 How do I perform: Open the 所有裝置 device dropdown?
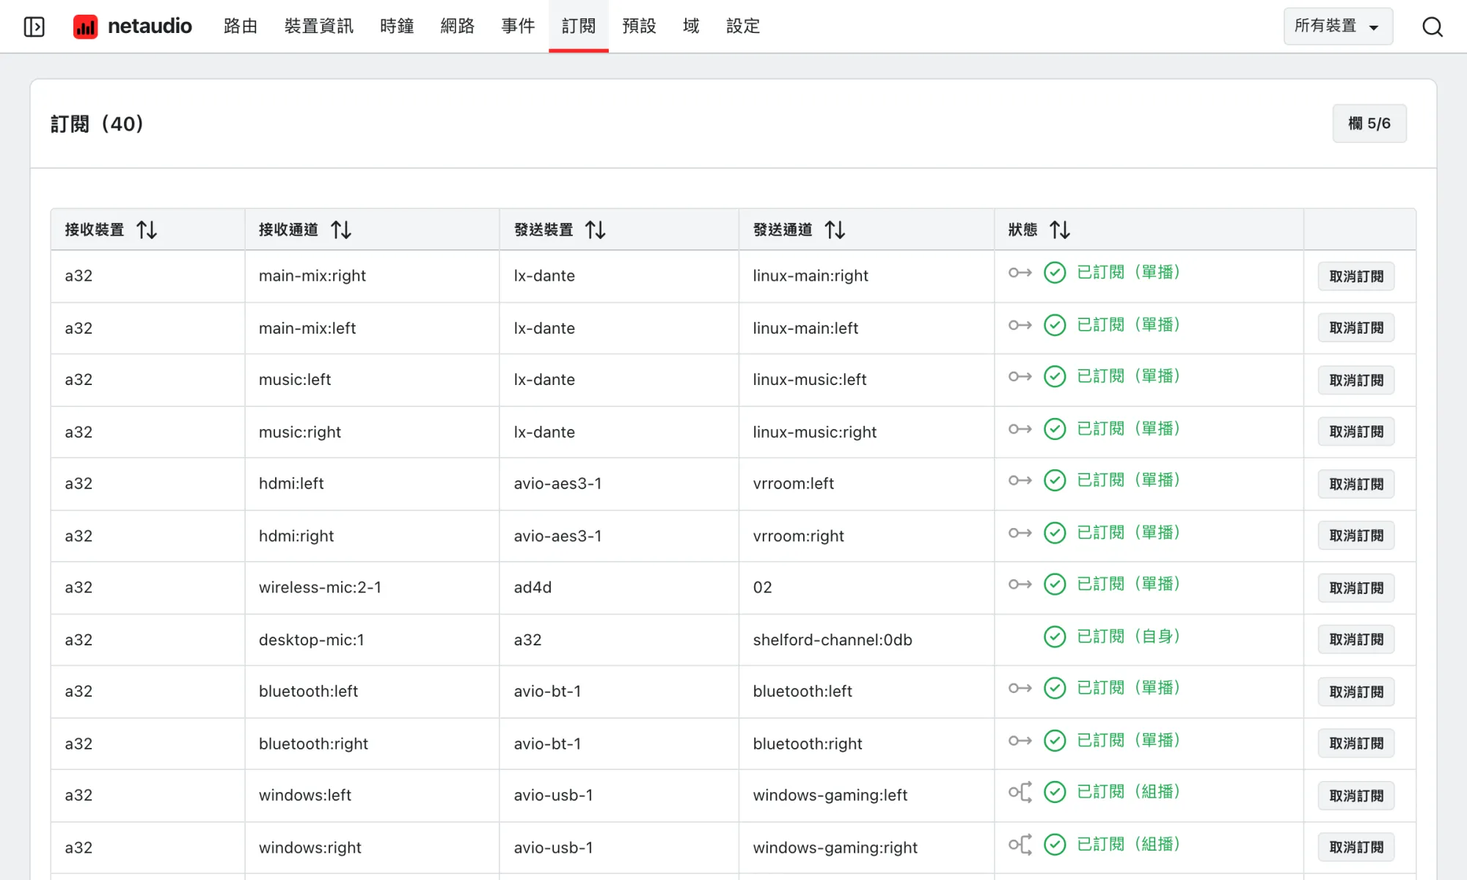point(1338,26)
